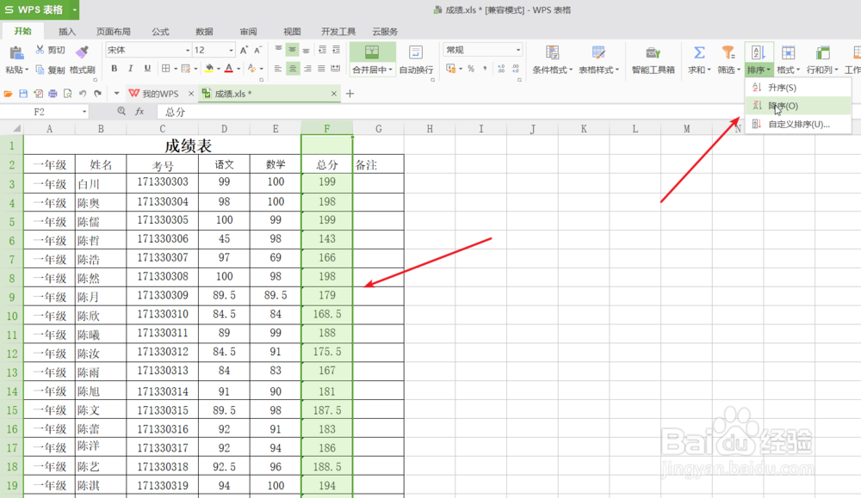Open the WPS 表格 application menu arrow
861x498 pixels.
click(x=74, y=9)
